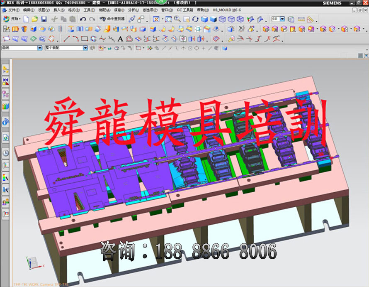Open the Web Browser sidebar tab
369x287 pixels.
click(x=6, y=137)
